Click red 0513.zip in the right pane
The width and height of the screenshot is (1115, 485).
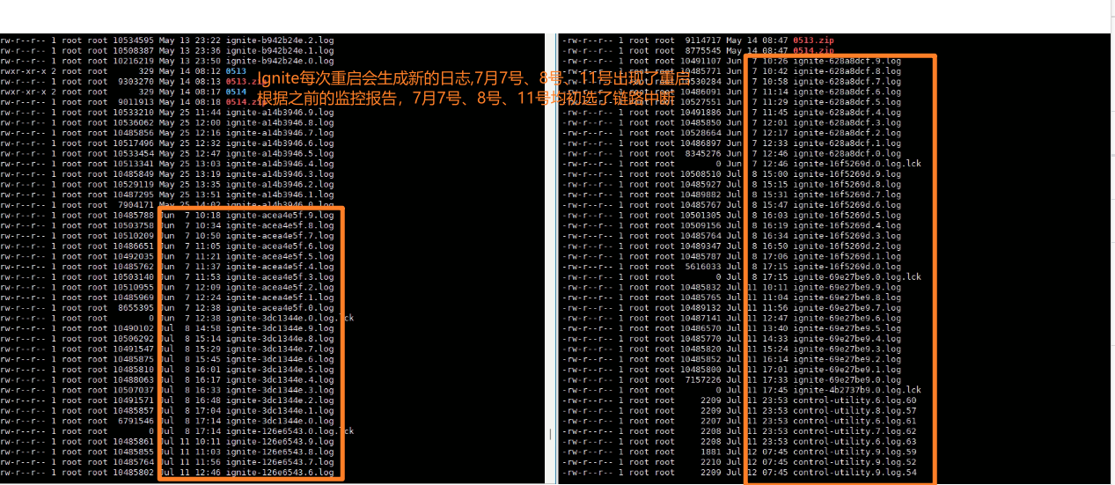point(813,40)
